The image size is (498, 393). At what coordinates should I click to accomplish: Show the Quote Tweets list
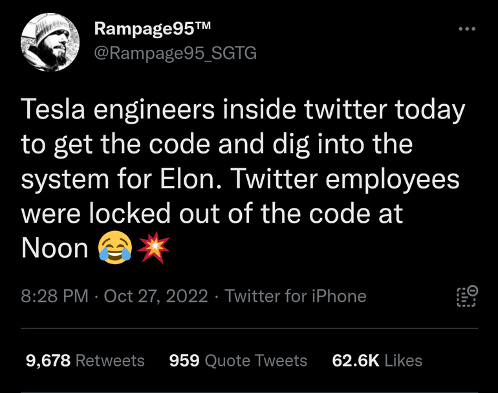pyautogui.click(x=255, y=361)
